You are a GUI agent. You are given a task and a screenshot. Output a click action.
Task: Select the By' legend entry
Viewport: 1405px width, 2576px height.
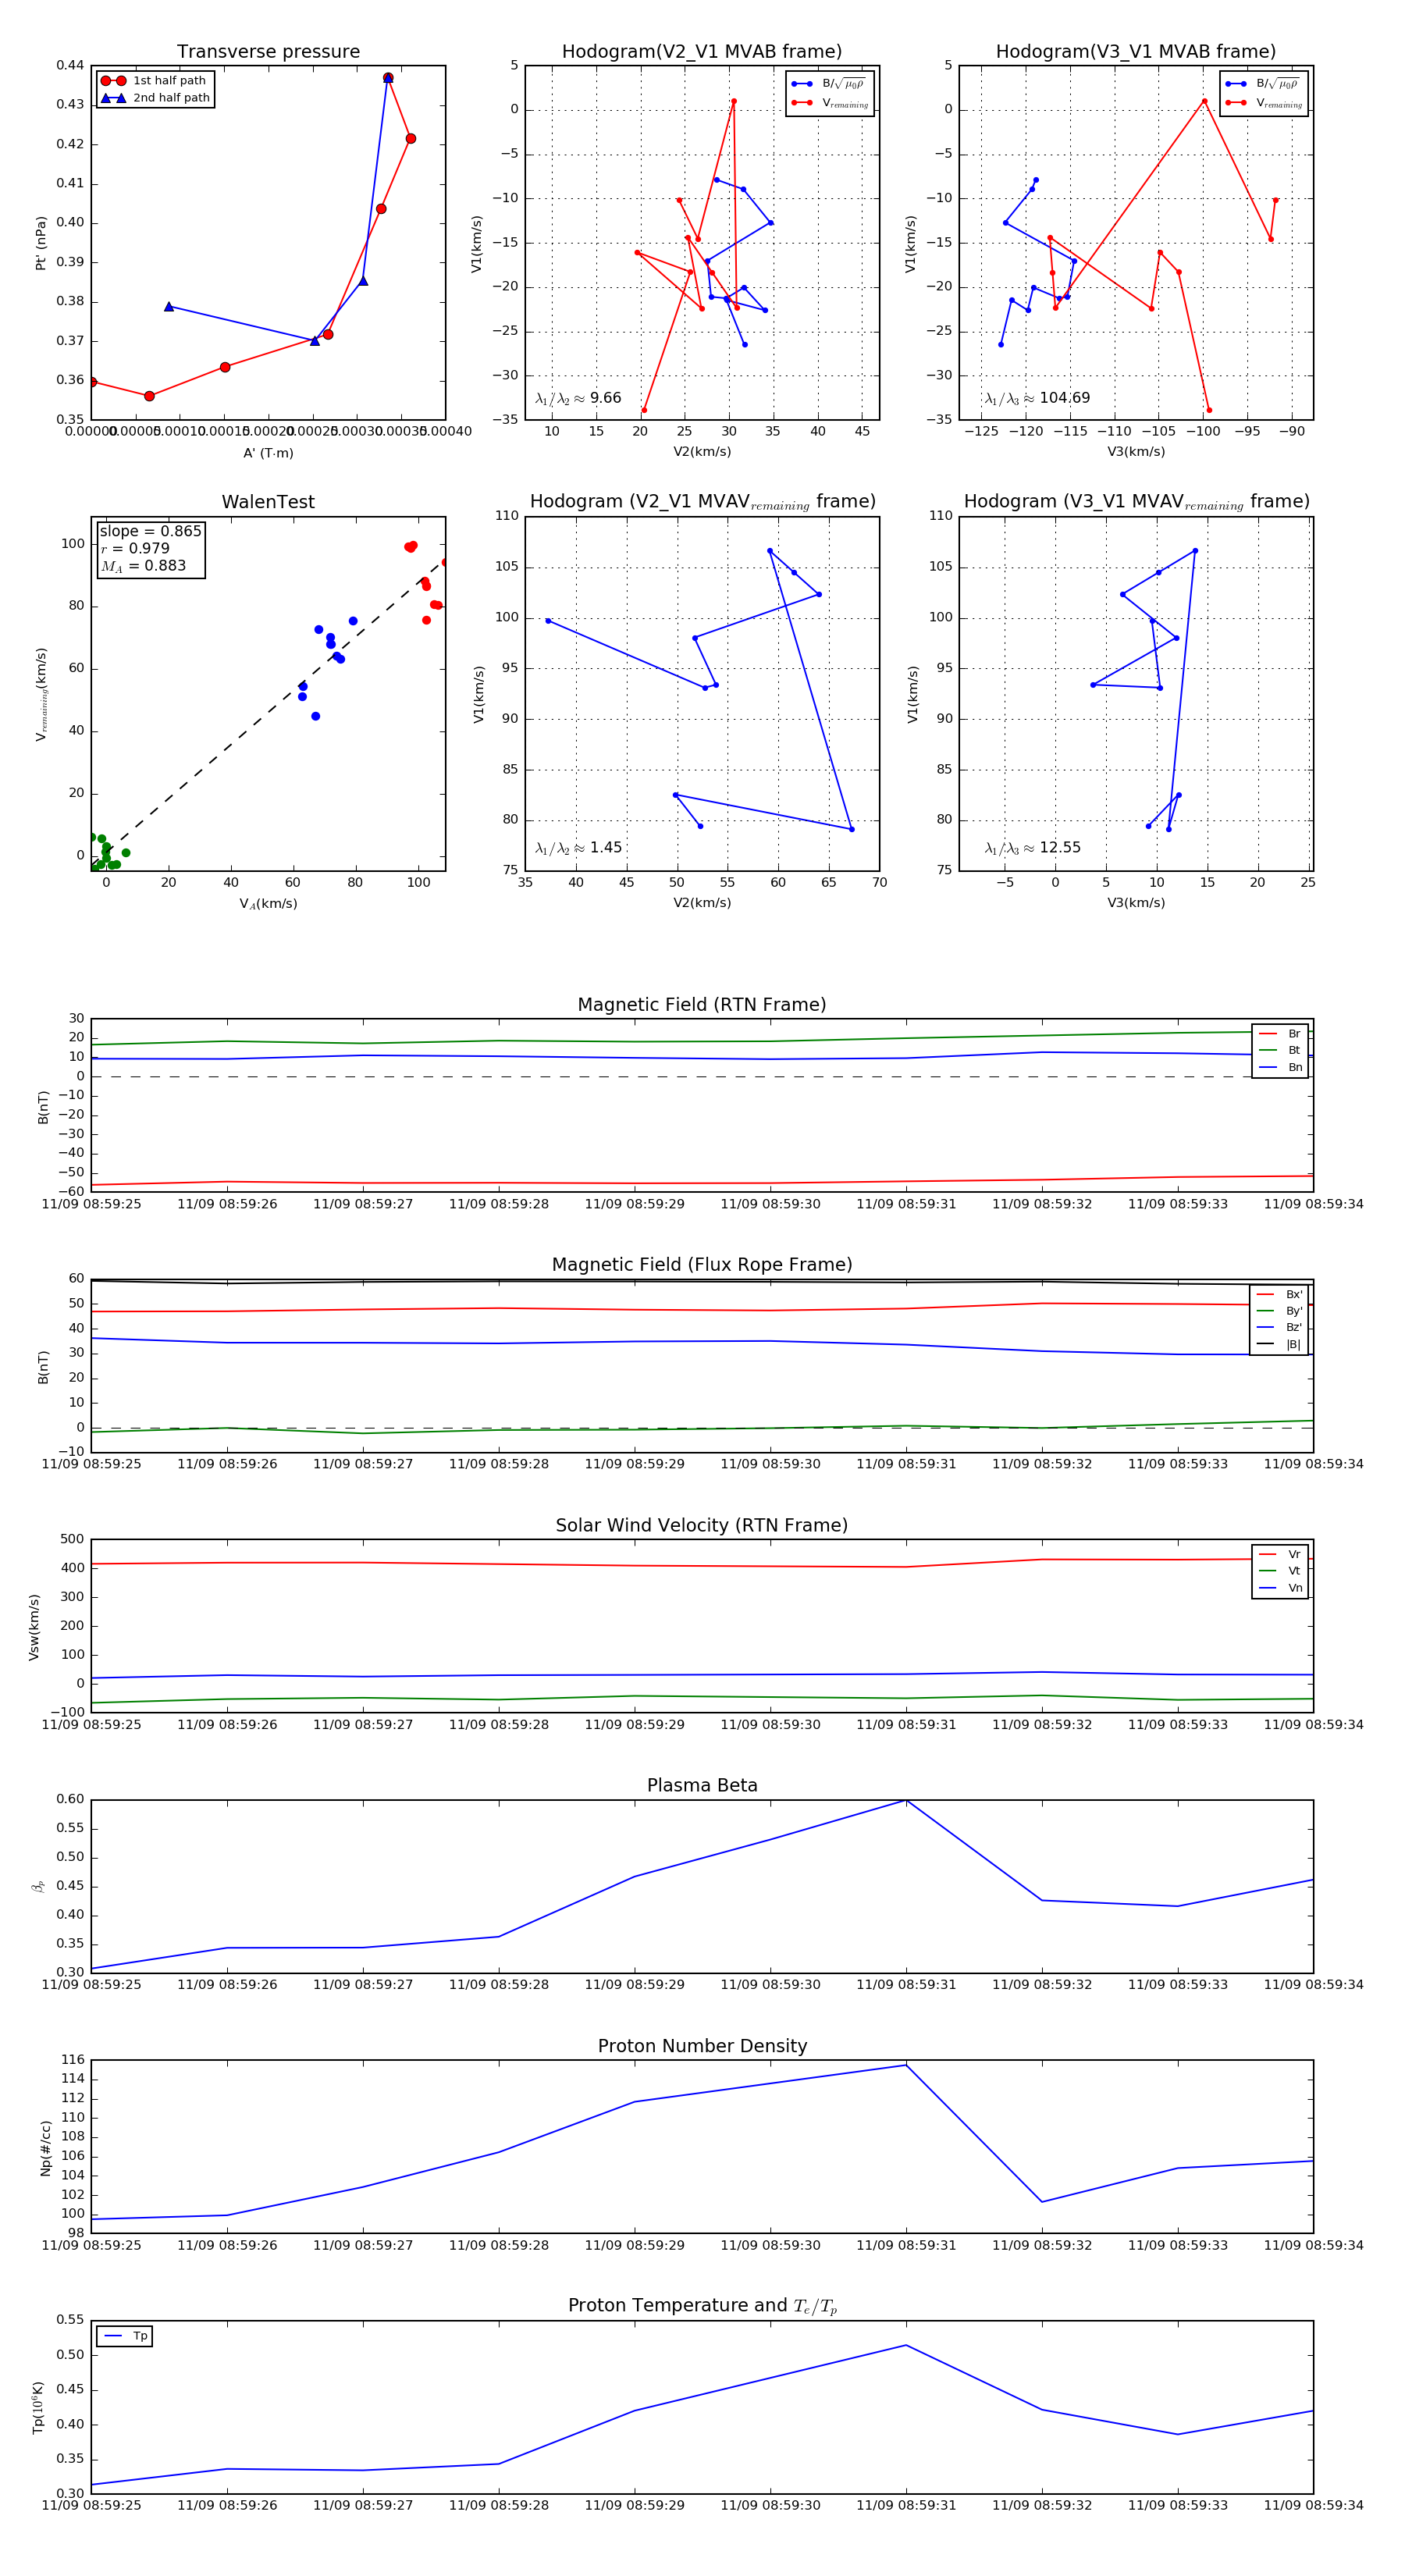pos(1279,1311)
